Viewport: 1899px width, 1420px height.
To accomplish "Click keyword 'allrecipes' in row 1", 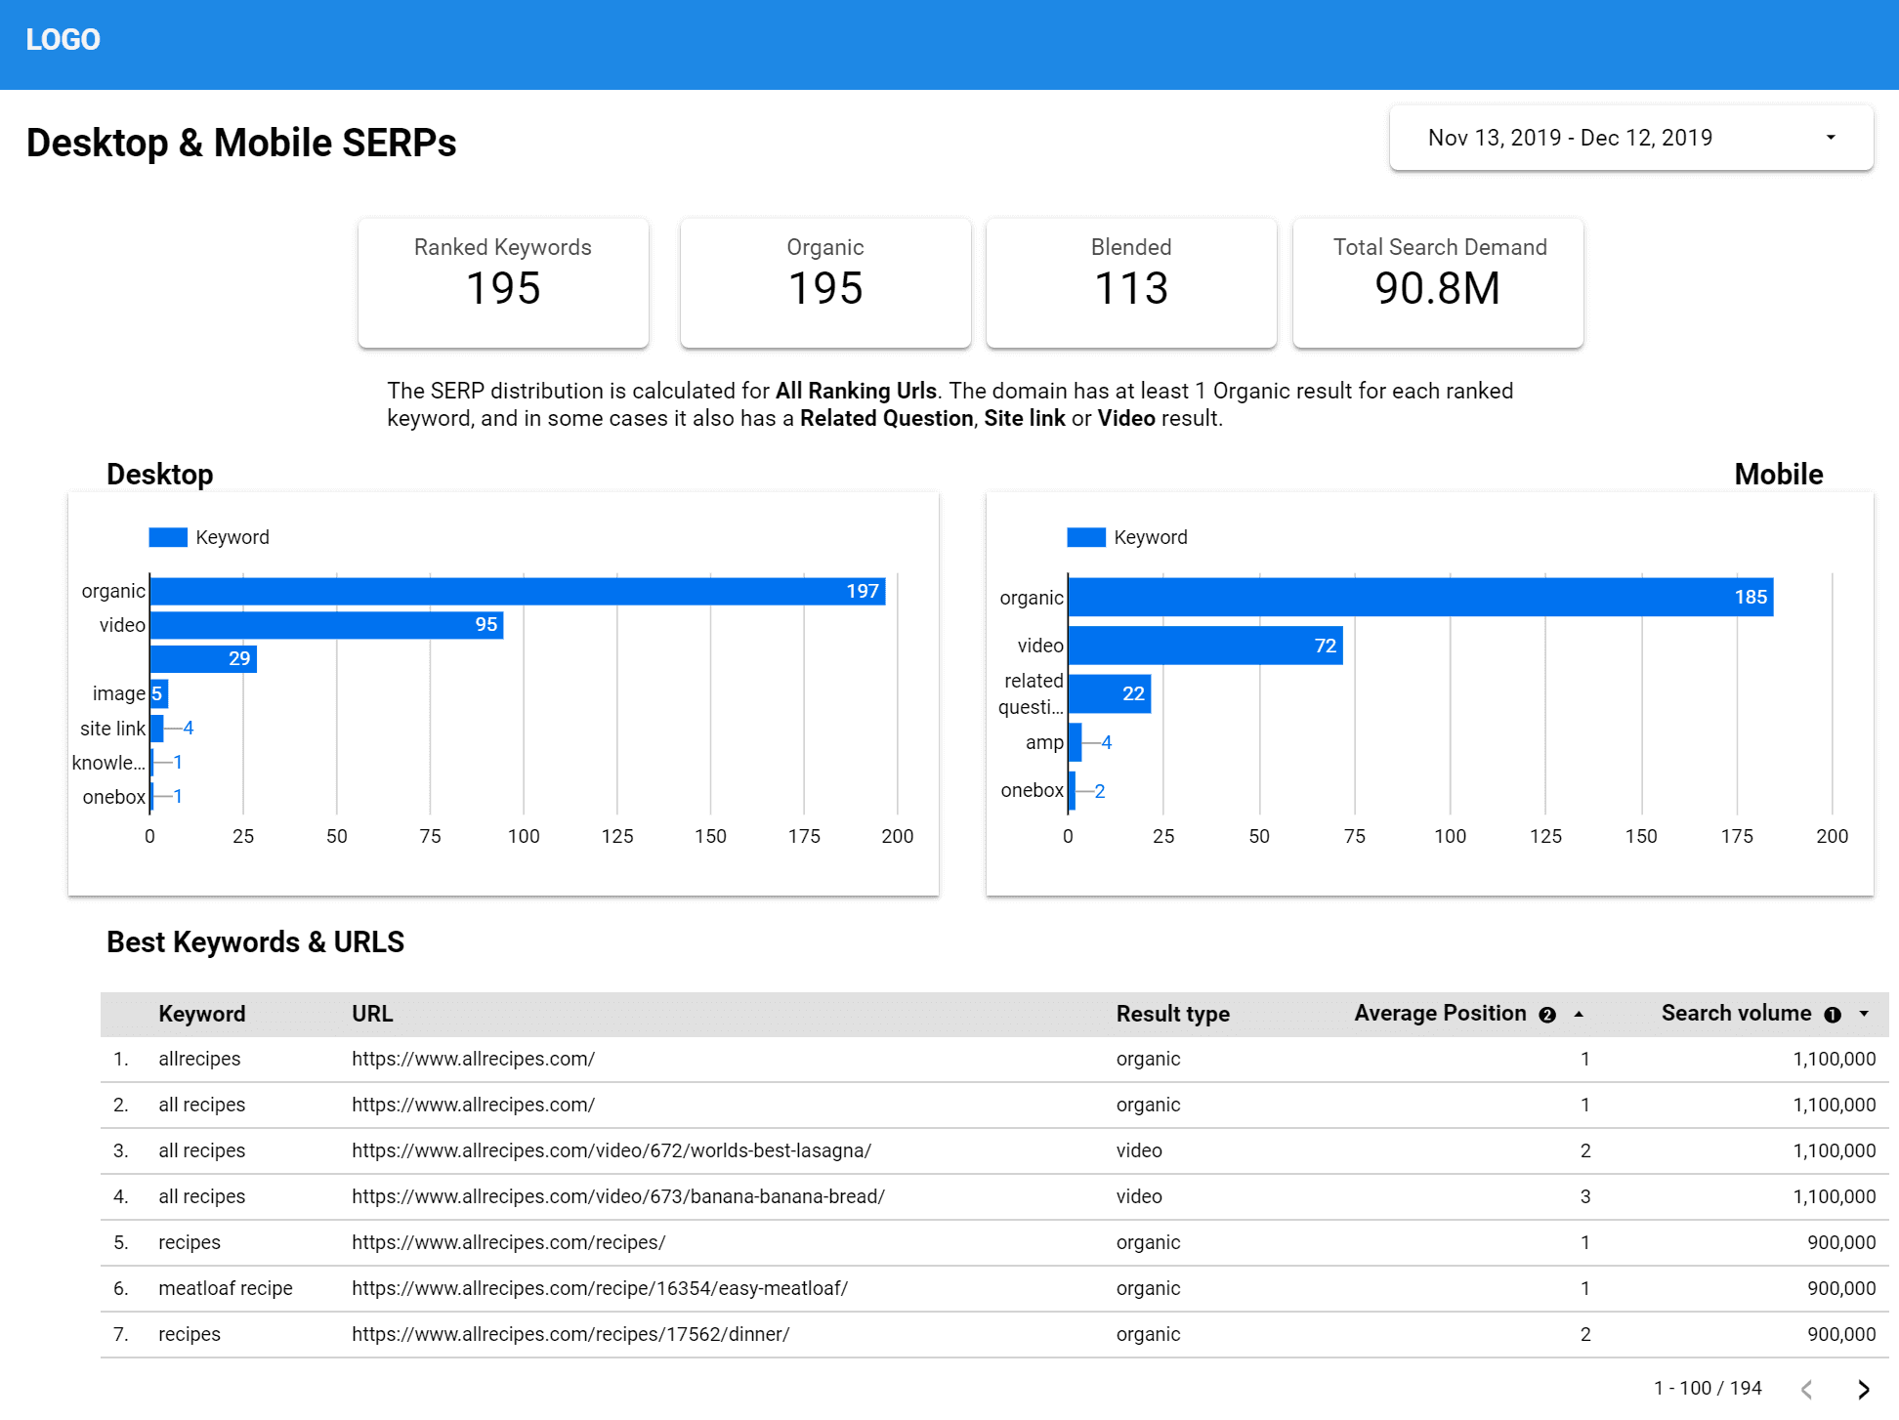I will [x=199, y=1059].
